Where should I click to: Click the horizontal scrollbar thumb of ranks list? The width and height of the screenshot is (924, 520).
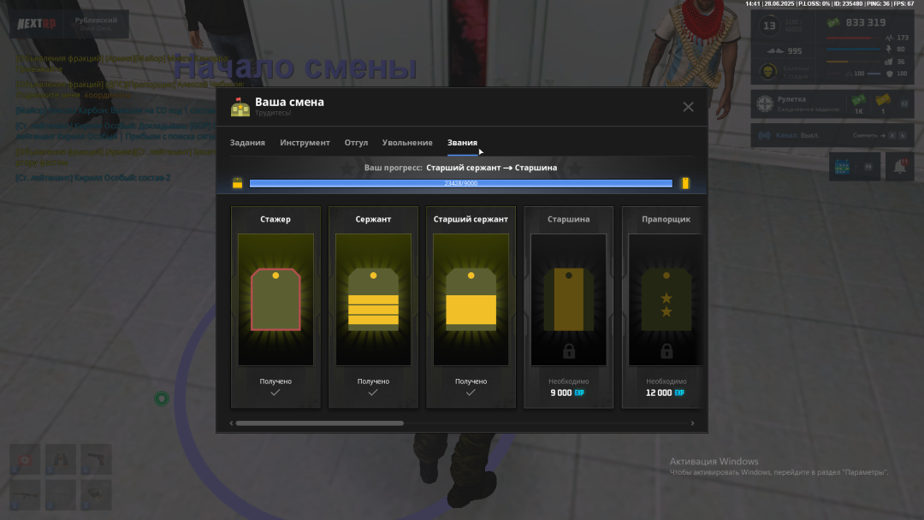tap(319, 422)
